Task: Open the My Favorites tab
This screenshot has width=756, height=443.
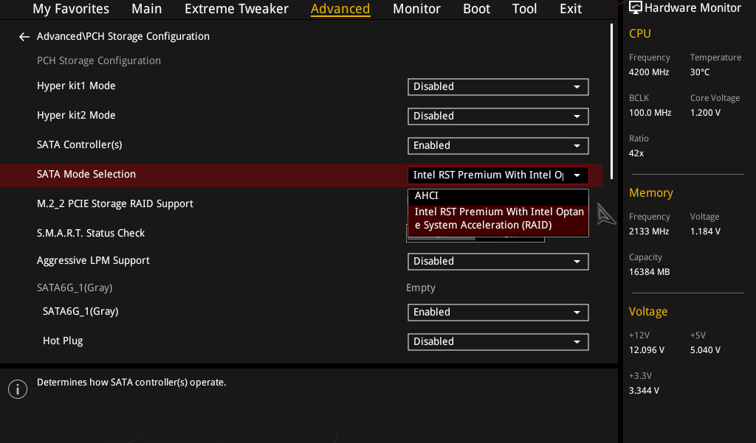Action: pyautogui.click(x=71, y=9)
